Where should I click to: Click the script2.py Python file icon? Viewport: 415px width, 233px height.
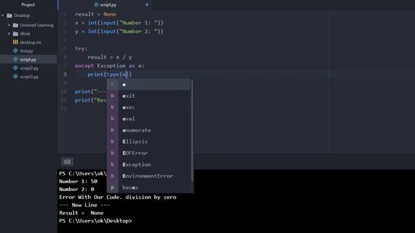click(16, 68)
